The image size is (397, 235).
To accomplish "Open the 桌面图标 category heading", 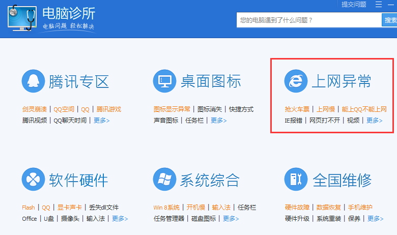I will [210, 81].
